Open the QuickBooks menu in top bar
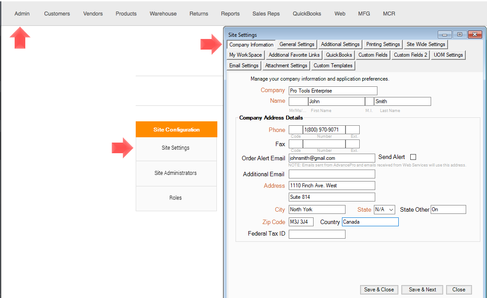 306,14
